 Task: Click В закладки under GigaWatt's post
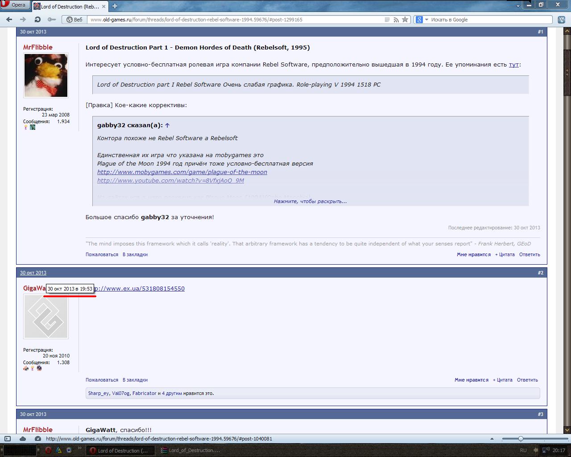pos(135,380)
